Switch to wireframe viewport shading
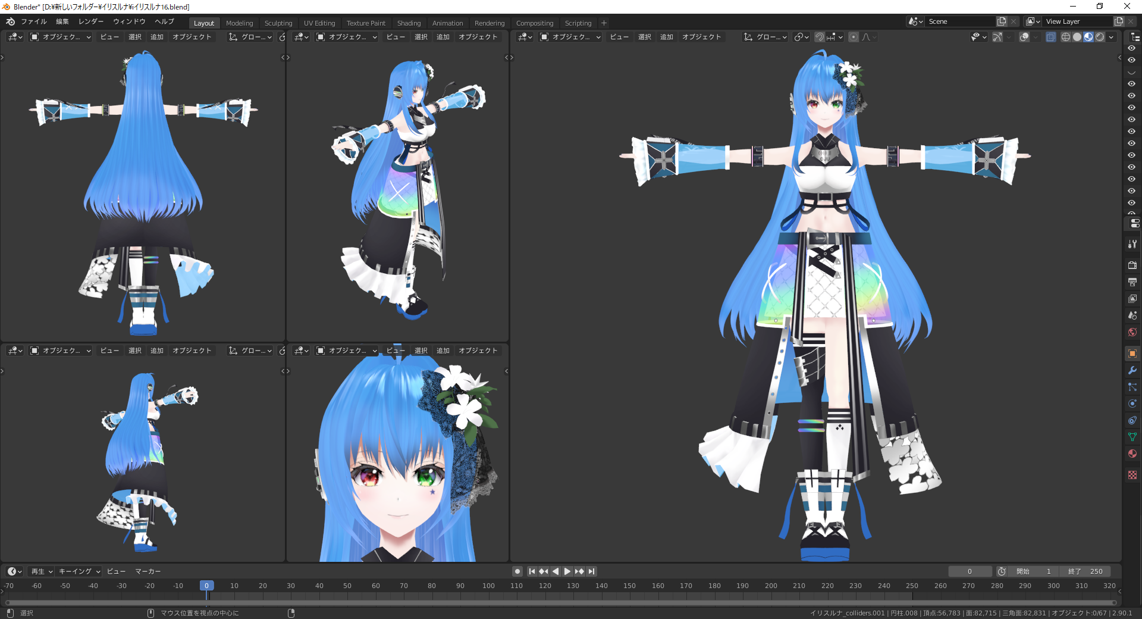Image resolution: width=1142 pixels, height=619 pixels. point(1066,37)
